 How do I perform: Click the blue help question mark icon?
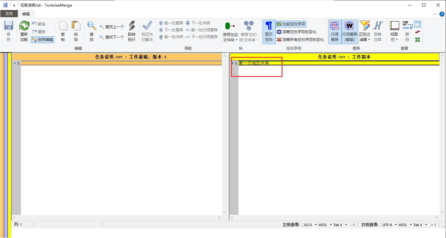pyautogui.click(x=442, y=14)
